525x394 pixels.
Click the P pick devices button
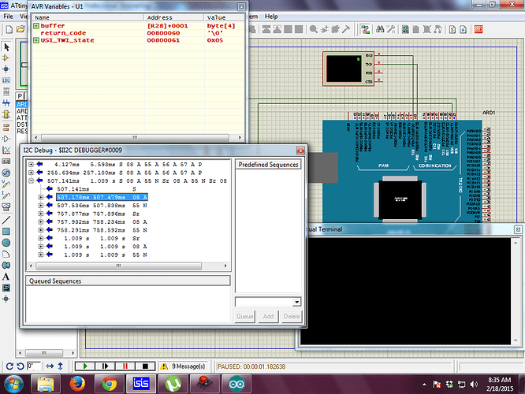point(20,96)
